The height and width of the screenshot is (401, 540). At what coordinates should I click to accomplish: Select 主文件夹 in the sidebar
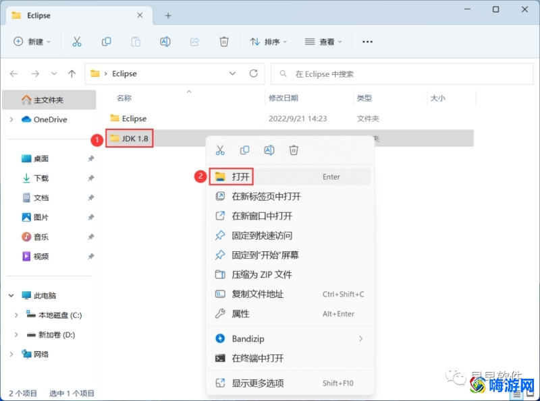point(49,100)
